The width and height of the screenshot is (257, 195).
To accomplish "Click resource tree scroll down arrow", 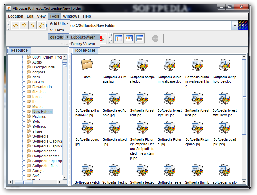I will [65, 177].
